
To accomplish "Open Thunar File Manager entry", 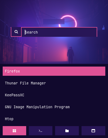I will pyautogui.click(x=54, y=83).
